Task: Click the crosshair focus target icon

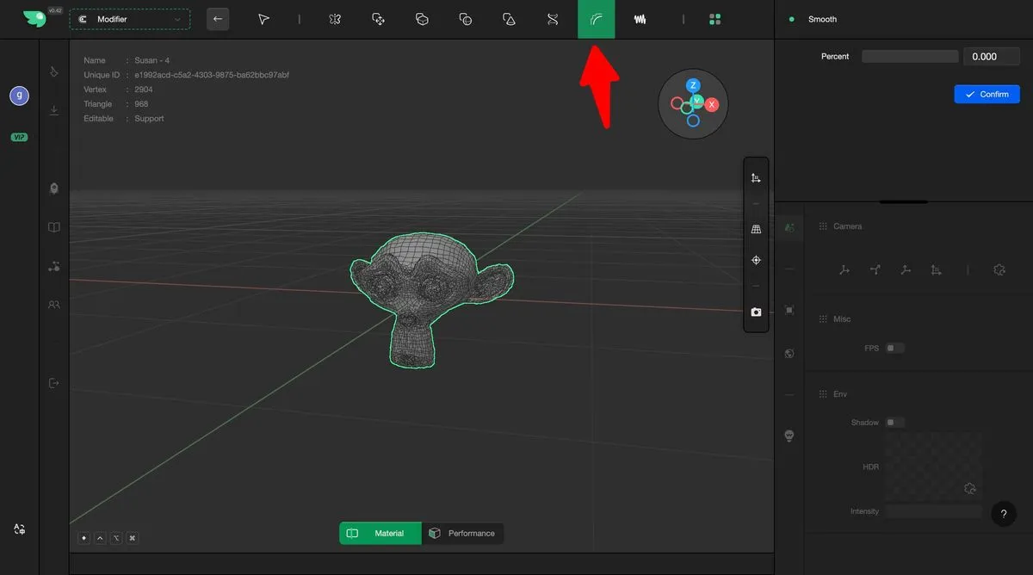Action: pos(756,260)
